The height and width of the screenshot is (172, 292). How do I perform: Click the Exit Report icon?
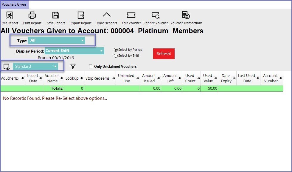click(10, 15)
